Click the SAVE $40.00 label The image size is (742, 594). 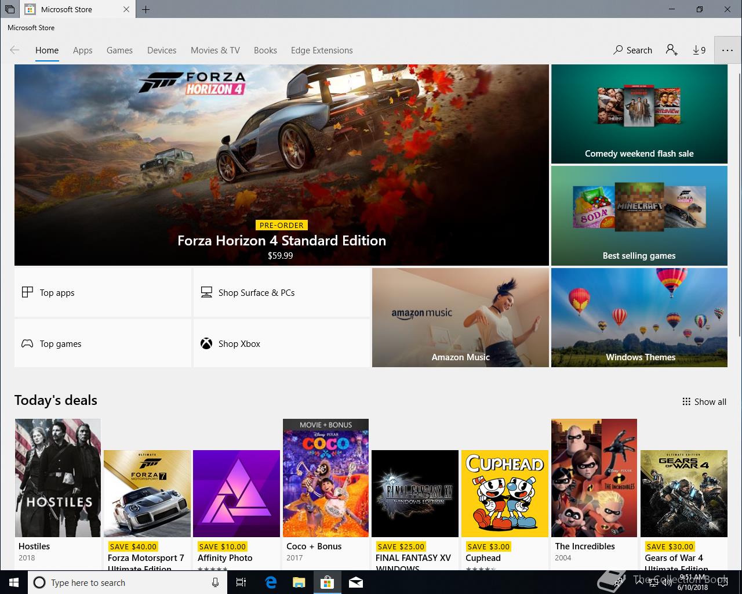[133, 546]
